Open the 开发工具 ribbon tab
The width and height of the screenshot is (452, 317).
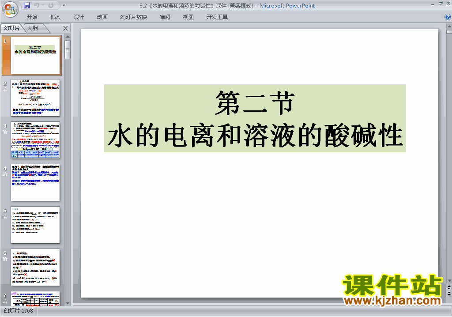pyautogui.click(x=217, y=17)
